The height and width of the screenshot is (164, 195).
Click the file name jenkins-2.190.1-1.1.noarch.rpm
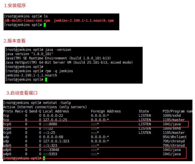pos(84,20)
